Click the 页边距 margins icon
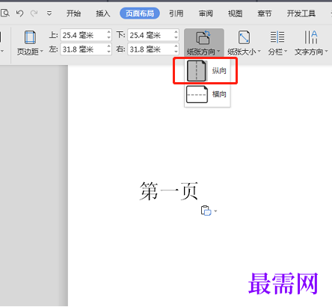332x307 pixels. click(30, 37)
